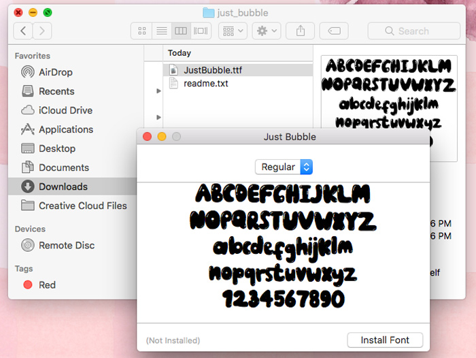Click the Edit Tags toolbar button
The image size is (476, 358).
point(334,31)
